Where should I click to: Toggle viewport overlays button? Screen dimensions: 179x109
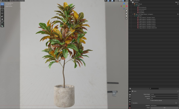click(x=112, y=1)
